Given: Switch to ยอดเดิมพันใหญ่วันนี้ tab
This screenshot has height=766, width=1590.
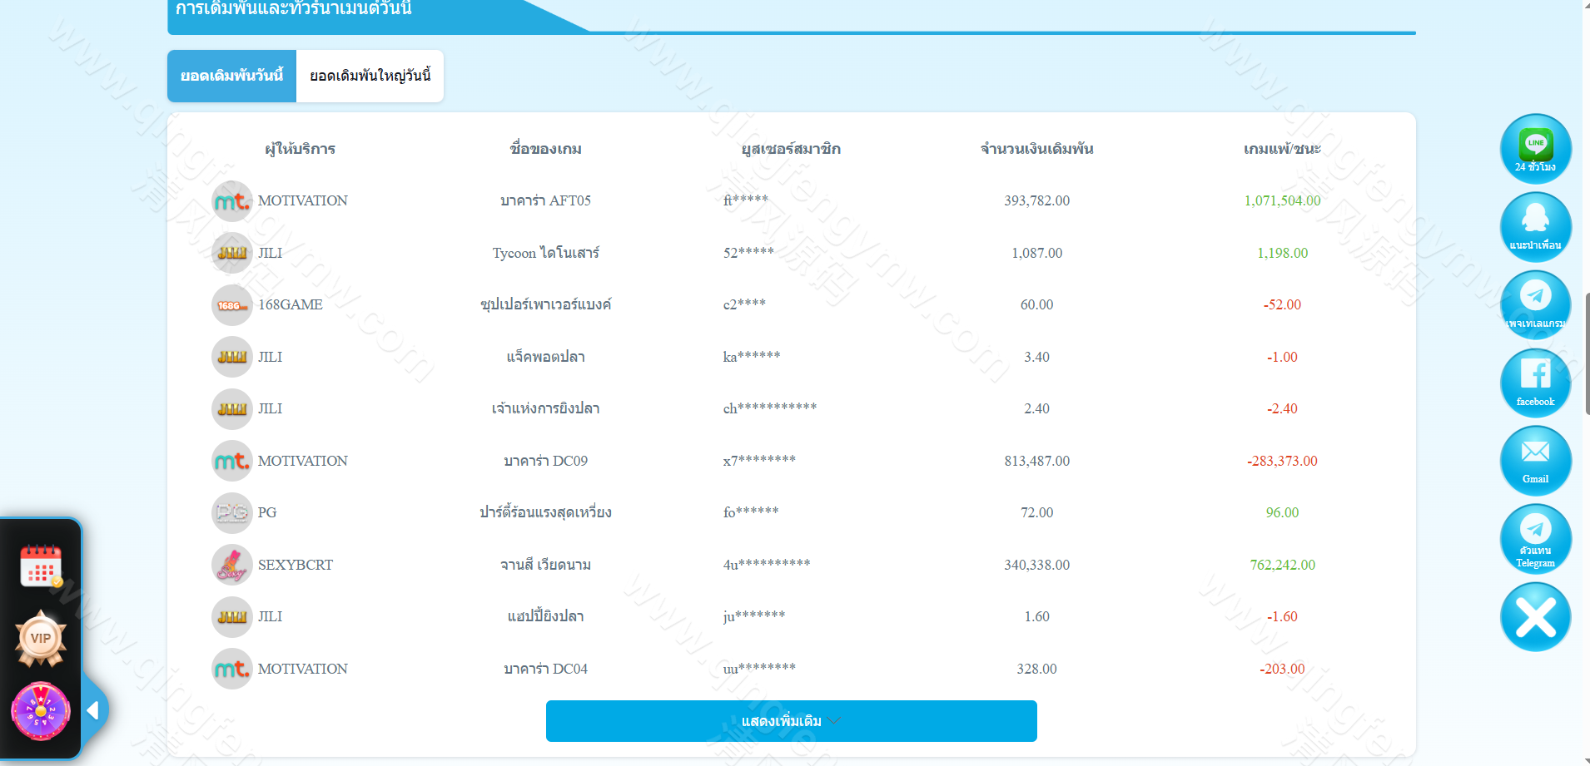Looking at the screenshot, I should click(x=370, y=77).
